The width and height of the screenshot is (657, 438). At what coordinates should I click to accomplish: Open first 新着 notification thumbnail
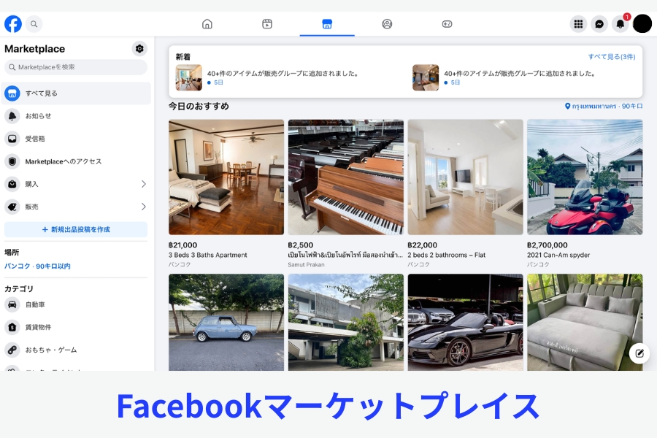coord(188,77)
